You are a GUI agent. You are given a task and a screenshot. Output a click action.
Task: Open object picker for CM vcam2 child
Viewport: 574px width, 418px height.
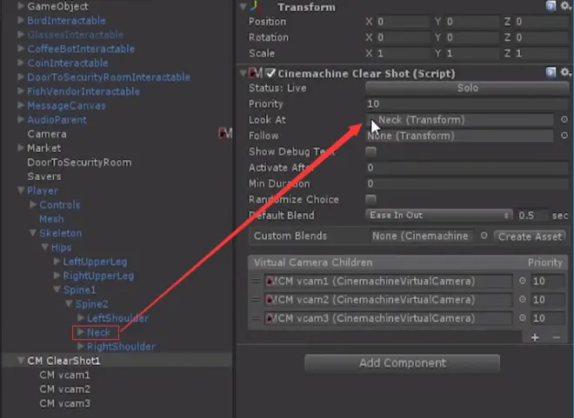523,299
